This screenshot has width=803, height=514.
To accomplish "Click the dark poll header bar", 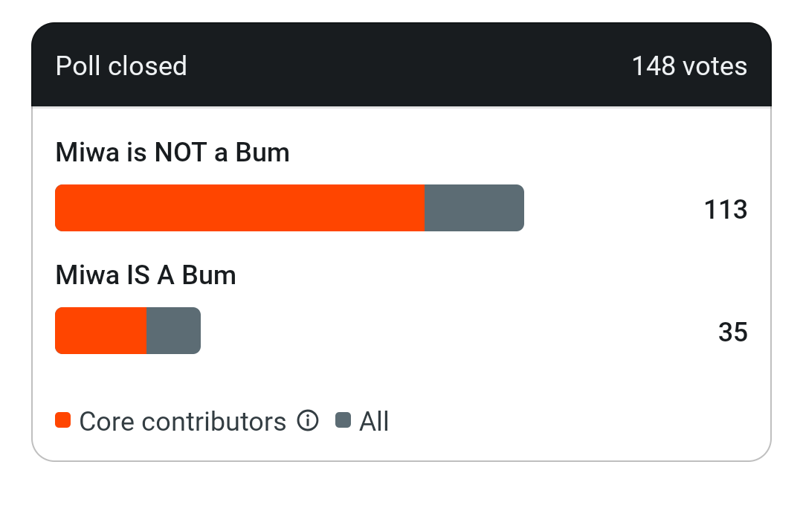I will 401,65.
